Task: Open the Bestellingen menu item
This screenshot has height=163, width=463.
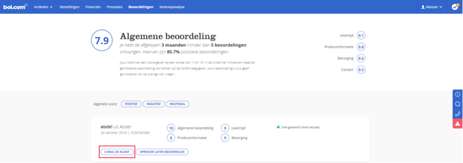Action: pyautogui.click(x=70, y=7)
